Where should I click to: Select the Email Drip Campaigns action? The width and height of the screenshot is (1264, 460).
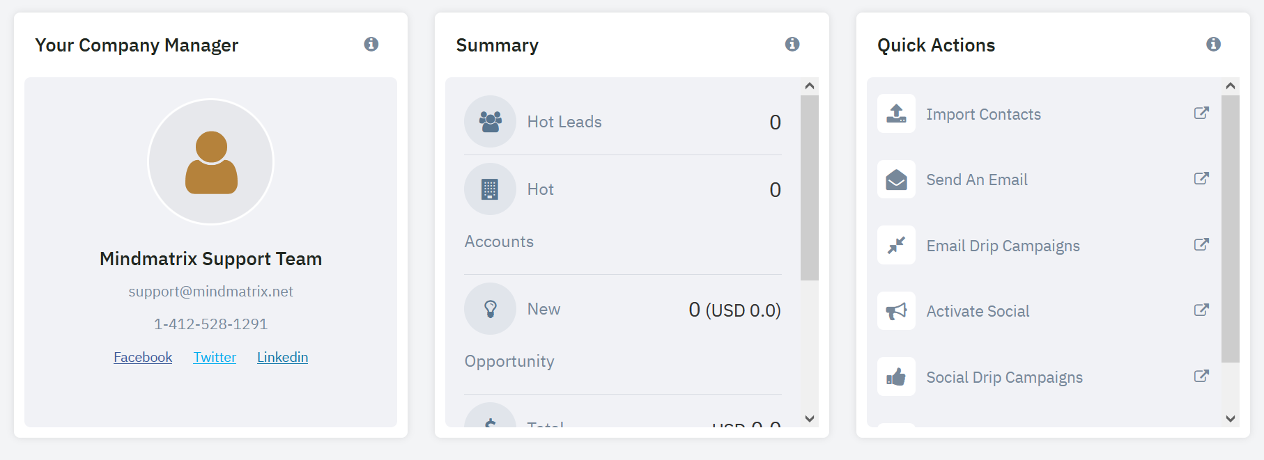tap(1003, 246)
